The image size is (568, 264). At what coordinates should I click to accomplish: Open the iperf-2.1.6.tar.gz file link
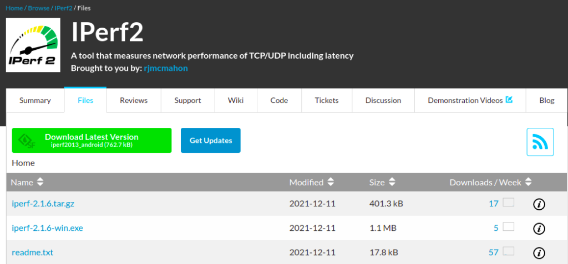pyautogui.click(x=43, y=204)
